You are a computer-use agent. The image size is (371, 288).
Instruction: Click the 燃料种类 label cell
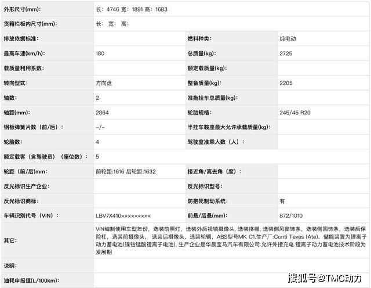(x=199, y=39)
